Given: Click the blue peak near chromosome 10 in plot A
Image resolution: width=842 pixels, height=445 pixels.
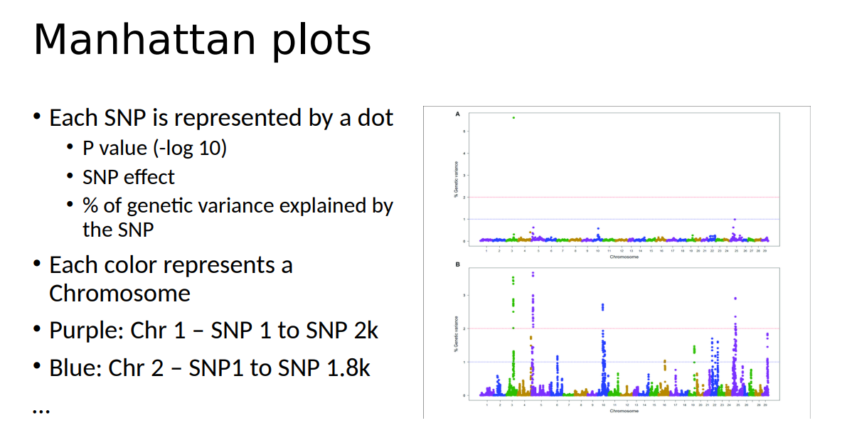Looking at the screenshot, I should click(597, 228).
